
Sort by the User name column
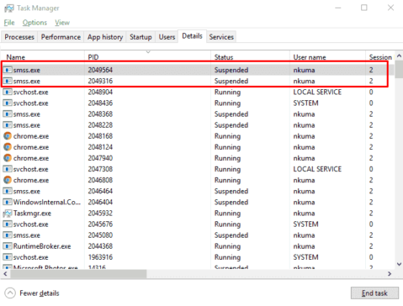click(x=327, y=57)
